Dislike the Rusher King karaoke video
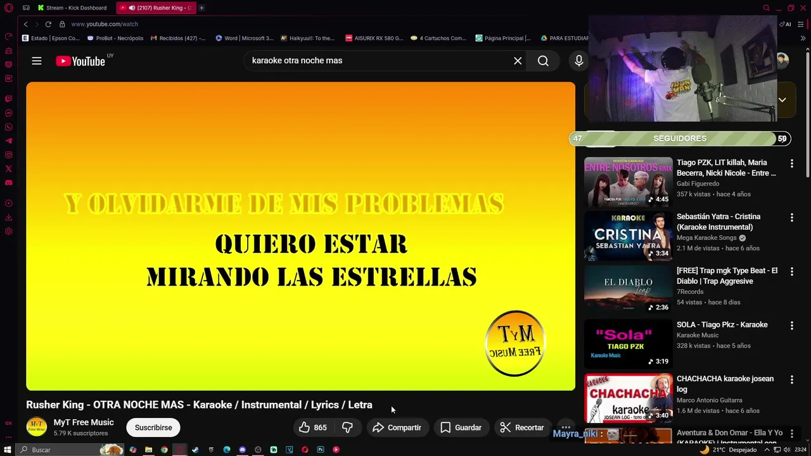Image resolution: width=811 pixels, height=456 pixels. [x=347, y=427]
